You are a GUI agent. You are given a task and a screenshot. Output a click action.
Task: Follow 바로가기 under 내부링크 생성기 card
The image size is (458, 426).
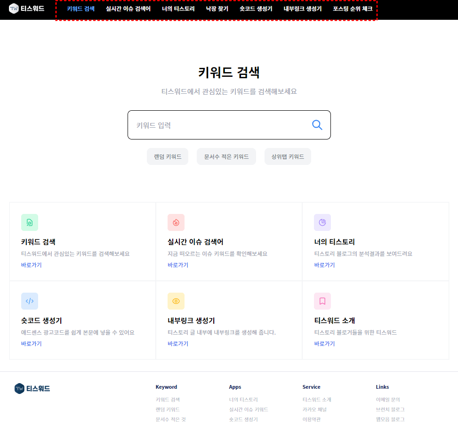pos(178,344)
